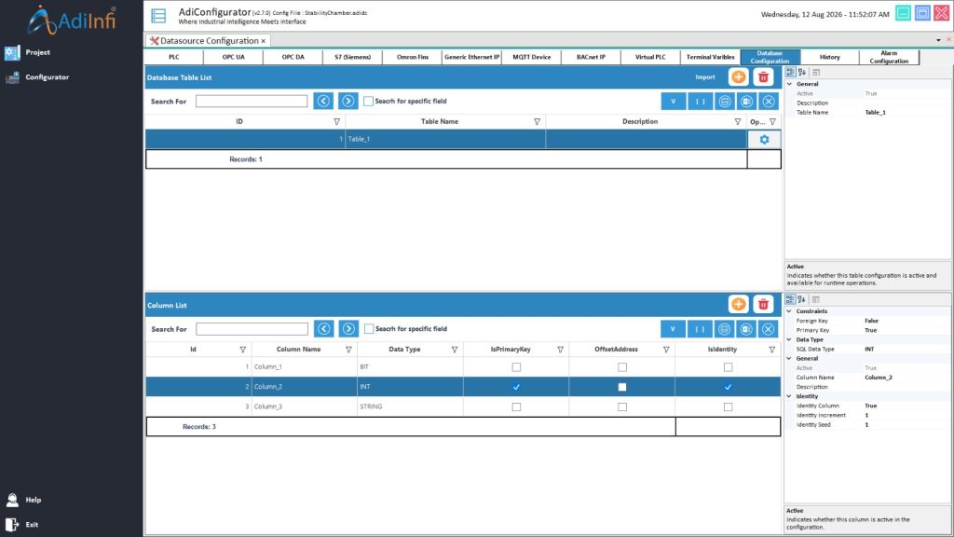Open filter on IsPrimaryKey header
The image size is (954, 537).
pos(560,350)
